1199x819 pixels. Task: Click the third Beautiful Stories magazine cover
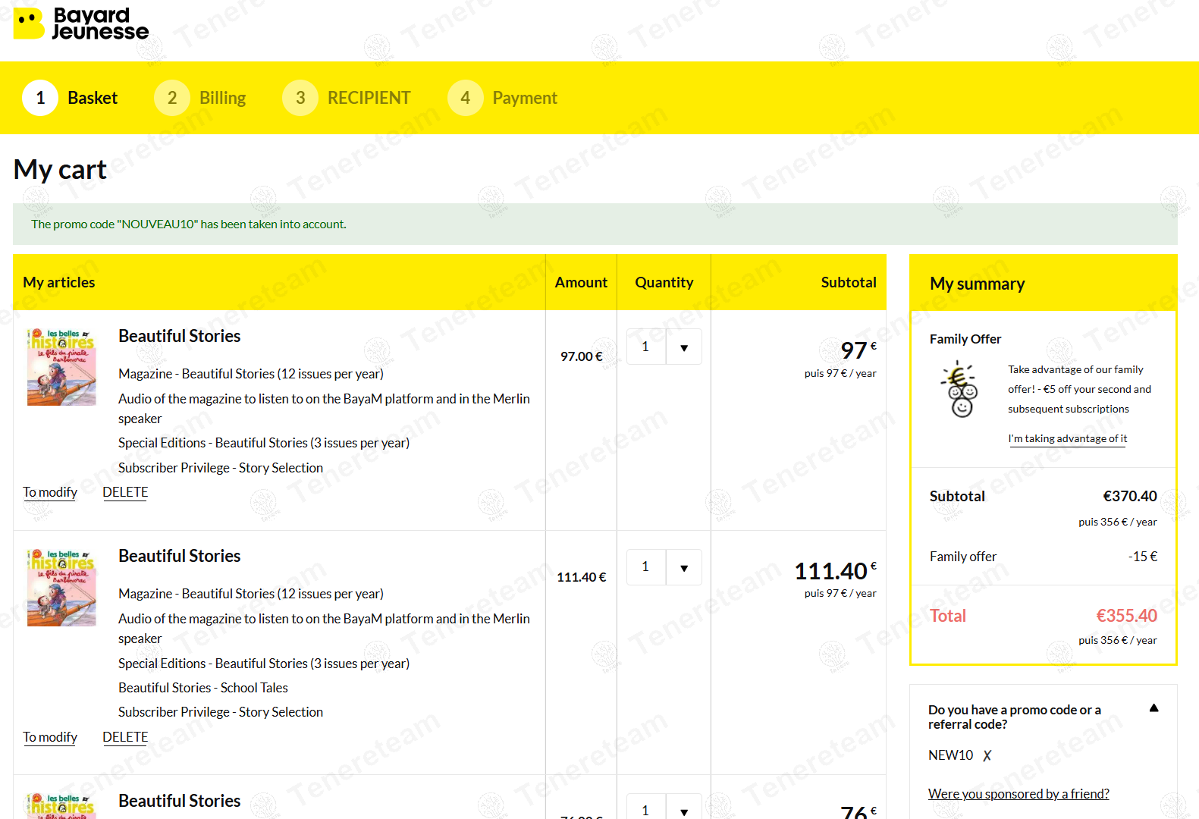61,805
